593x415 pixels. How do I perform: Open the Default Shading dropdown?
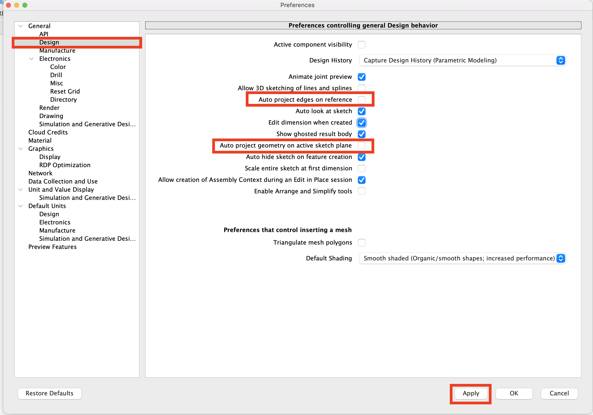point(463,258)
